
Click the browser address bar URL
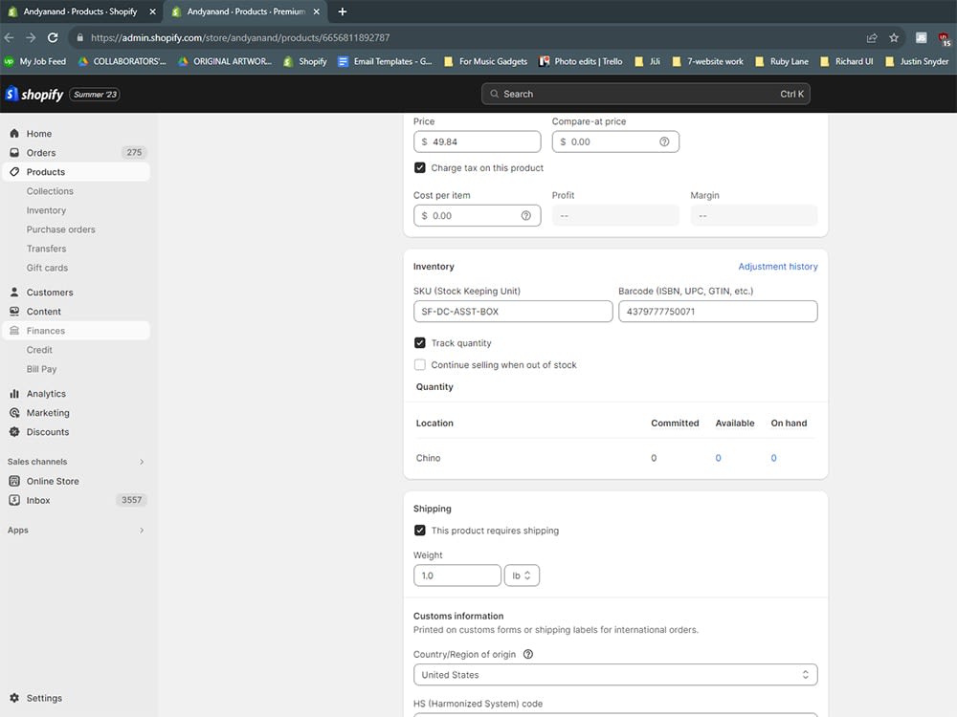(240, 38)
